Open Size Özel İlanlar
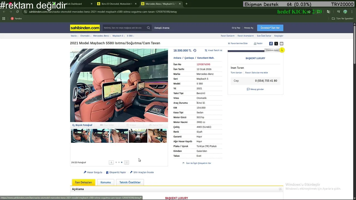This screenshot has height=200, width=356. coord(264,36)
